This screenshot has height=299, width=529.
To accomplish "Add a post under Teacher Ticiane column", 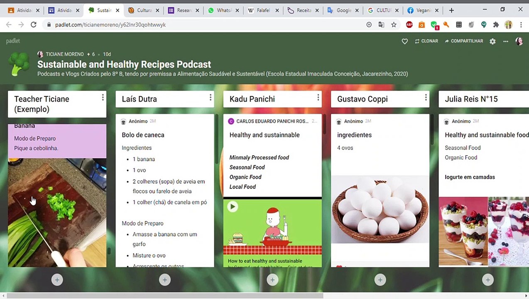I will click(57, 280).
